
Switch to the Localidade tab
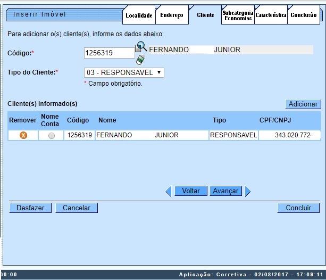139,15
